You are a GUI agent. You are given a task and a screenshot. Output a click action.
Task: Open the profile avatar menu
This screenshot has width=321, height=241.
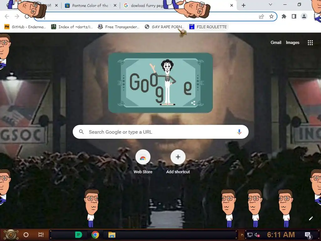pos(304,16)
